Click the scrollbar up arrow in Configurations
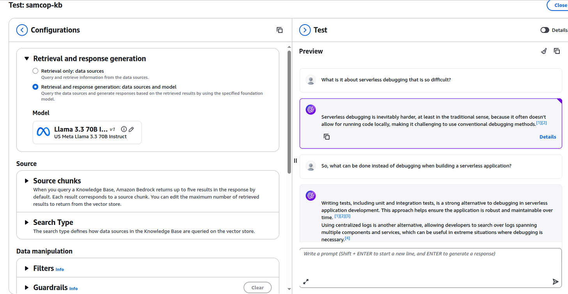The image size is (568, 294). pos(289,46)
